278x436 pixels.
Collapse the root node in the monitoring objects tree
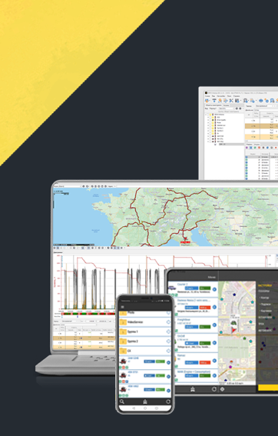[x=207, y=115]
